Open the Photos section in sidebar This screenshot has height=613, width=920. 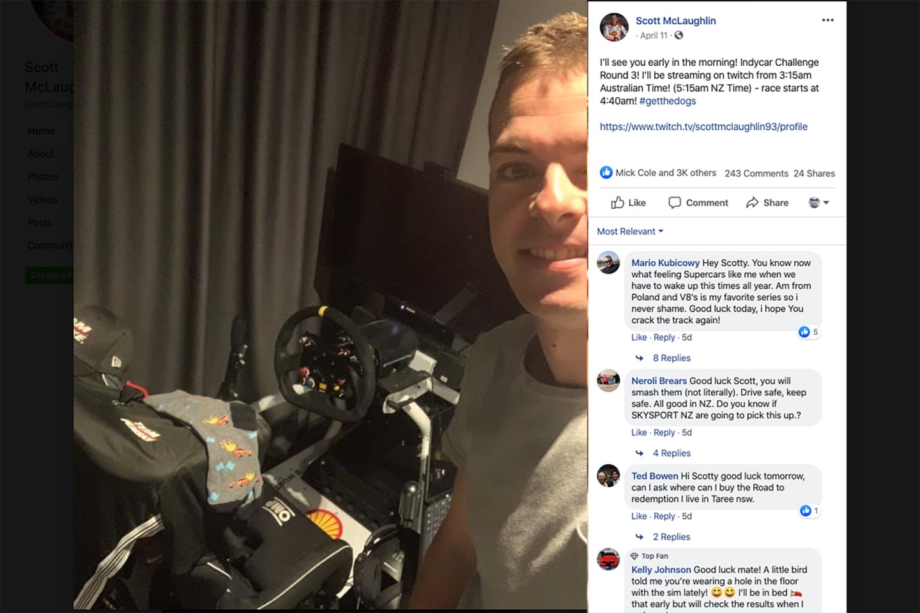(x=43, y=177)
